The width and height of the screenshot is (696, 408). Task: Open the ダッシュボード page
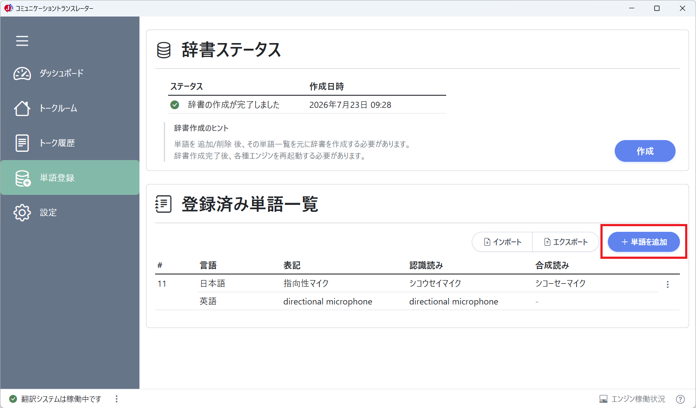click(x=70, y=74)
